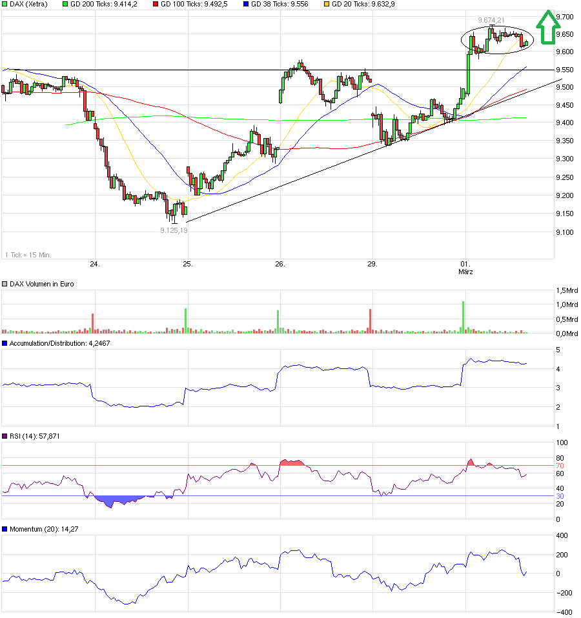Click the gray DAX Volumen legend swatch

(5, 284)
